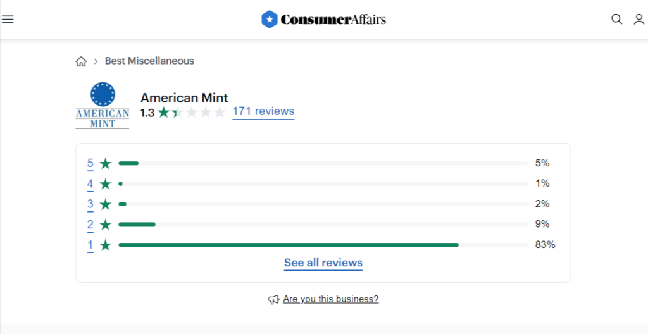Click the search magnifier icon

coord(616,19)
